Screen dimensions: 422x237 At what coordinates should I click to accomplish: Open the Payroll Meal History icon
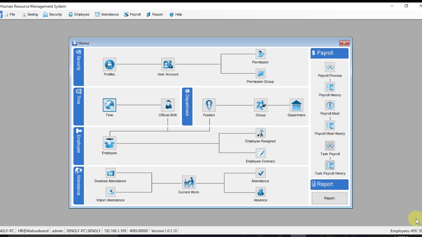[x=330, y=125]
